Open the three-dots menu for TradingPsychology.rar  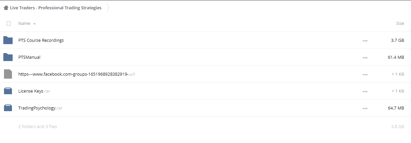(x=365, y=108)
